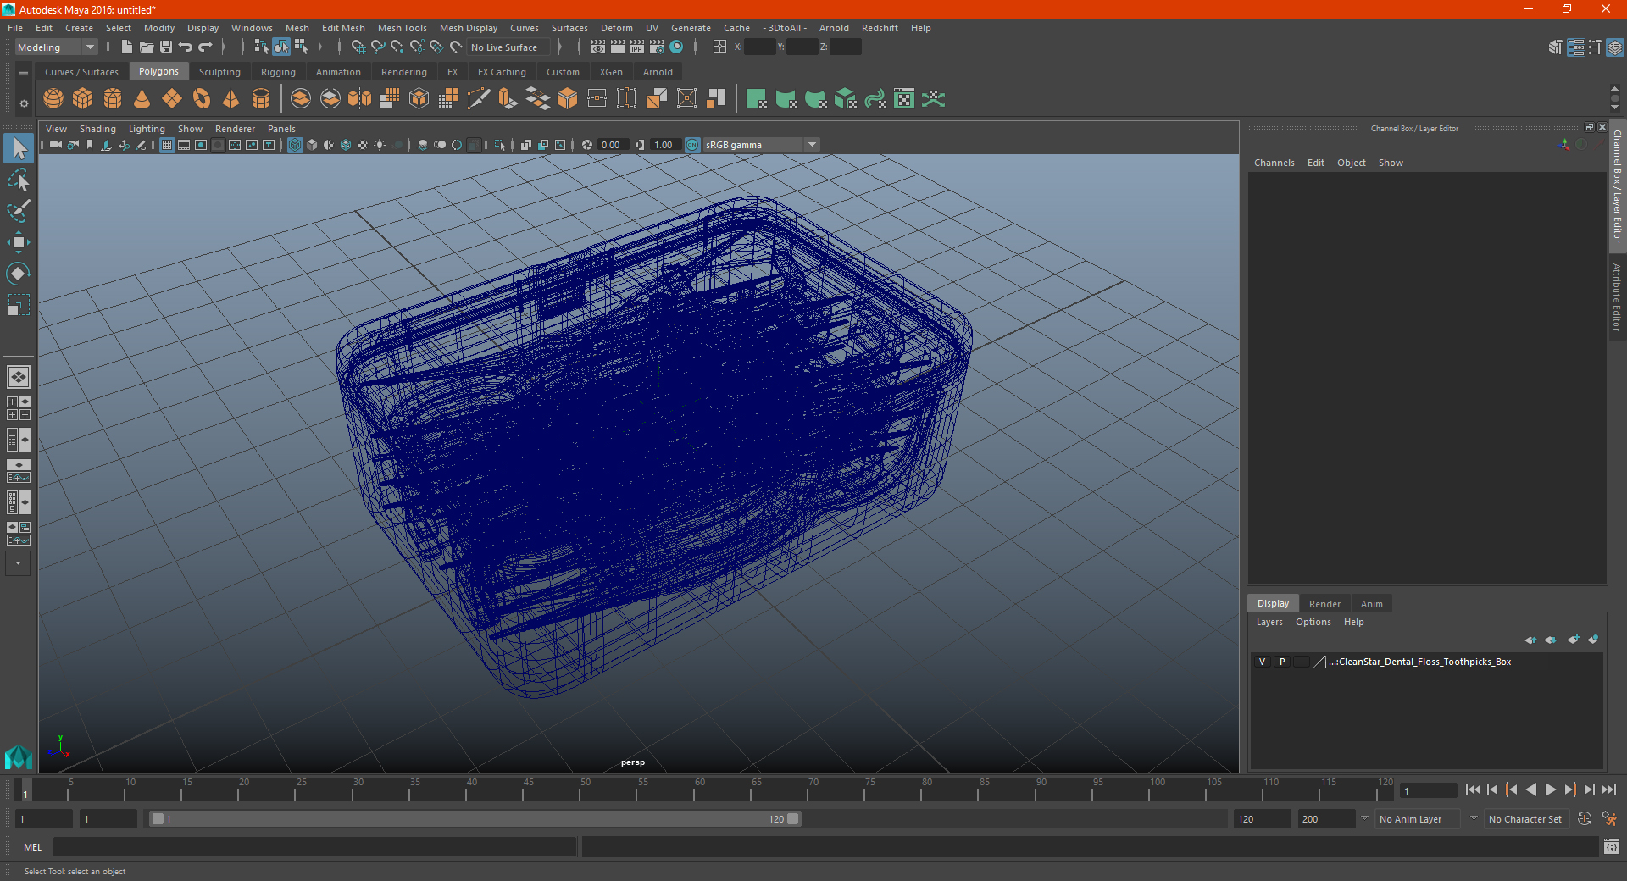Open the Channels menu in Channel Box
Viewport: 1627px width, 881px height.
[x=1274, y=163]
